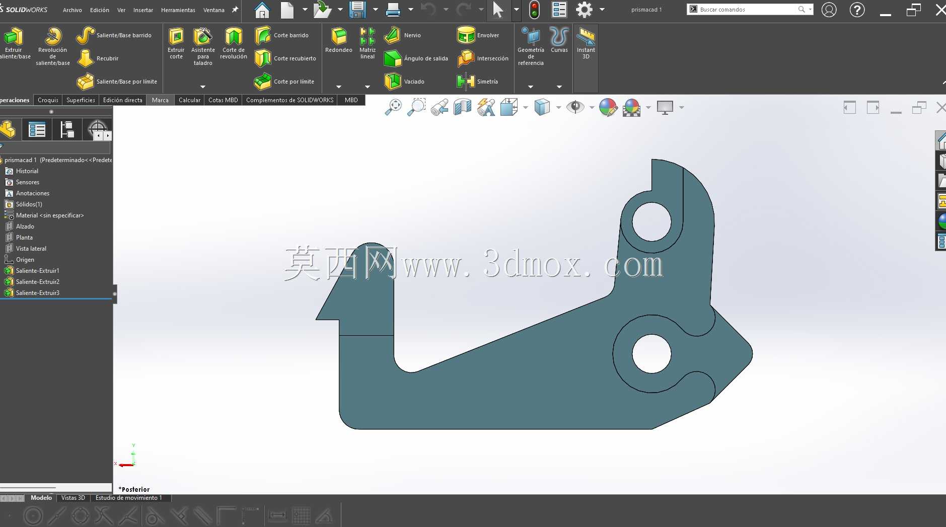Use the Vaciado shell tool
Screen dimensions: 946x527
pyautogui.click(x=404, y=82)
